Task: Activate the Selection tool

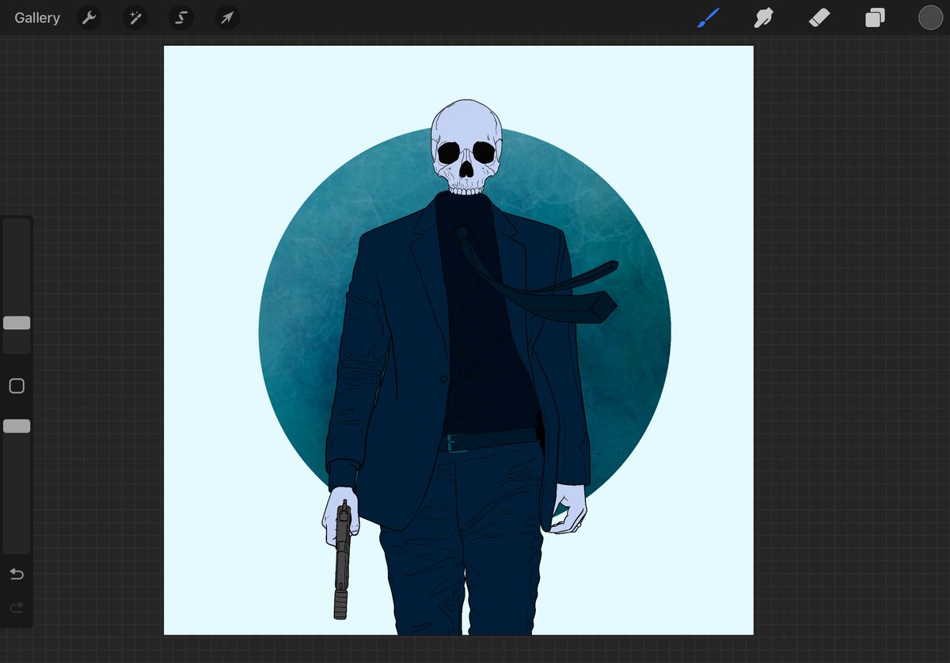Action: point(180,17)
